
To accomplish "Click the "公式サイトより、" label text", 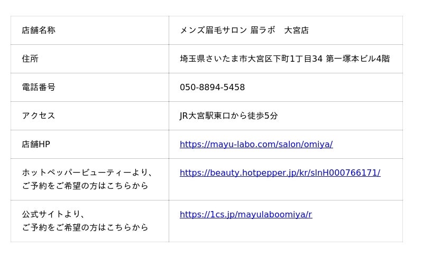I will pyautogui.click(x=53, y=214).
